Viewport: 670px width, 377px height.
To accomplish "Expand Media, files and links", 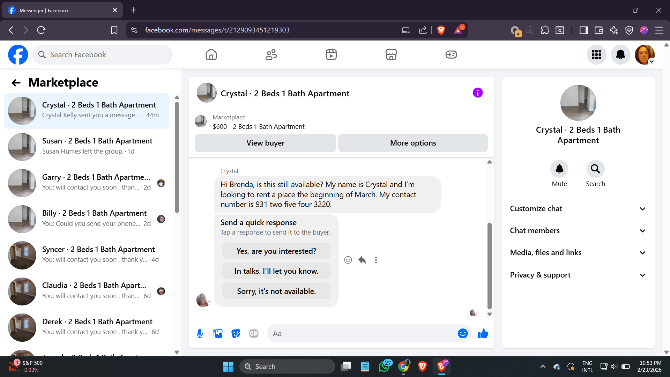I will coord(578,253).
